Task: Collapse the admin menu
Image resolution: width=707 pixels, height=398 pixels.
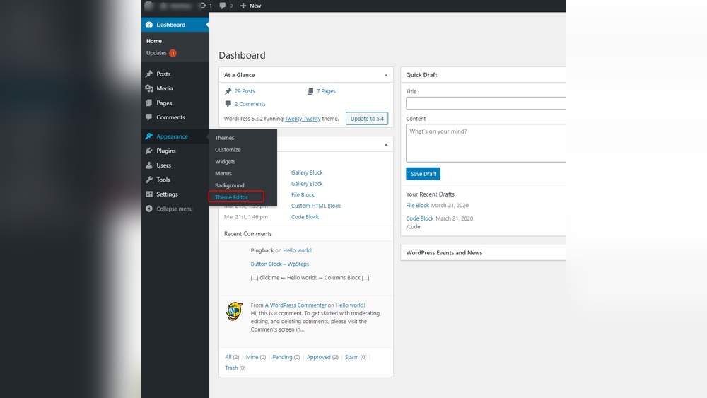Action: click(169, 209)
